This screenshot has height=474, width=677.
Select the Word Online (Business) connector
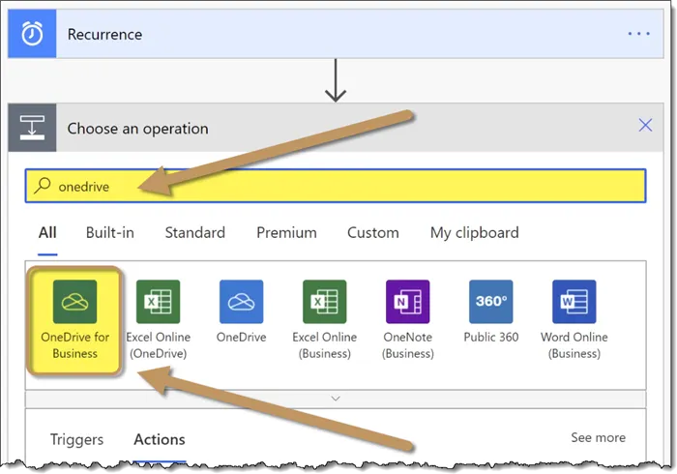click(574, 303)
